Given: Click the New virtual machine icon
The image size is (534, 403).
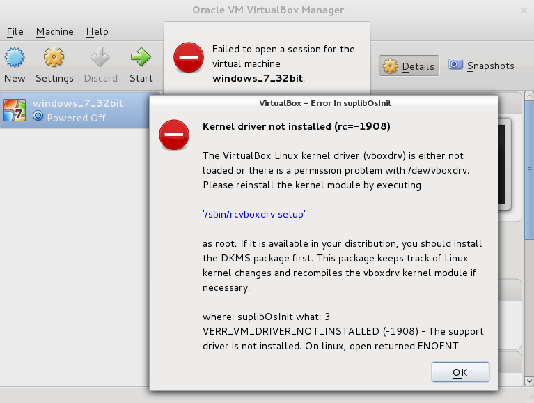Looking at the screenshot, I should (15, 57).
